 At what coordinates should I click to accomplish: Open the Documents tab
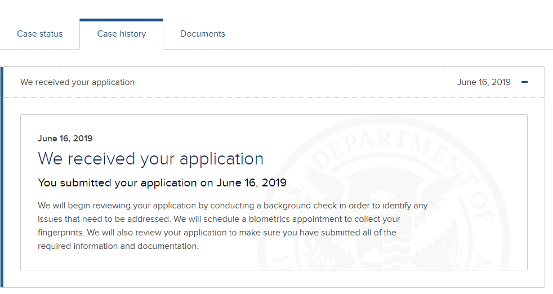[x=202, y=34]
